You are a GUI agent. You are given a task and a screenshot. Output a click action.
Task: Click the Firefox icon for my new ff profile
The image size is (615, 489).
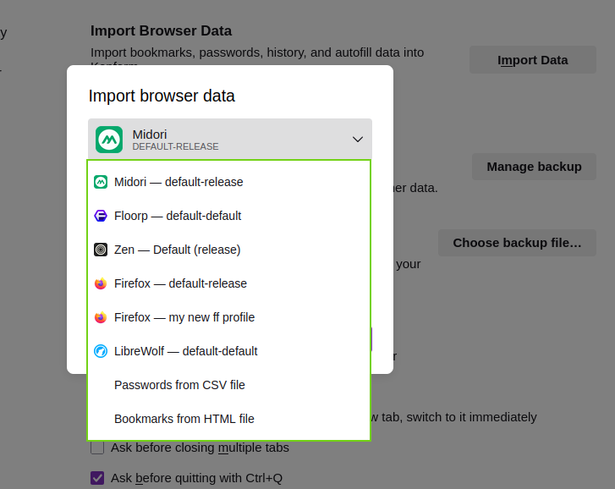[x=101, y=317]
